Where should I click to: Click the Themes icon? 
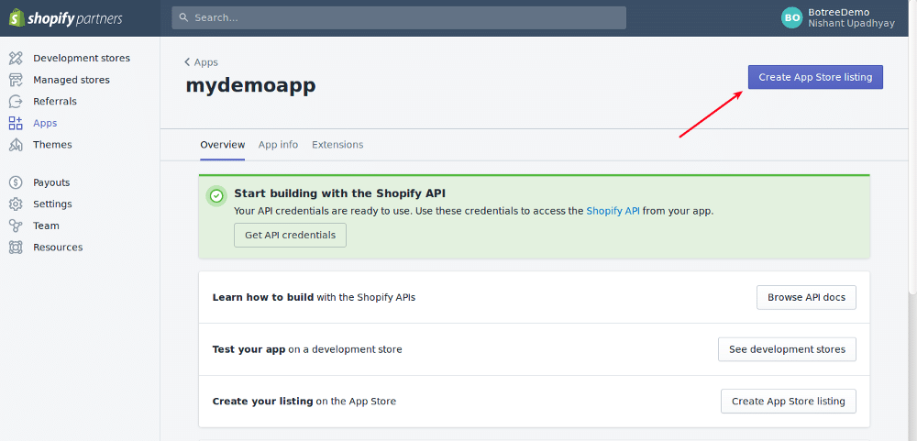tap(16, 145)
